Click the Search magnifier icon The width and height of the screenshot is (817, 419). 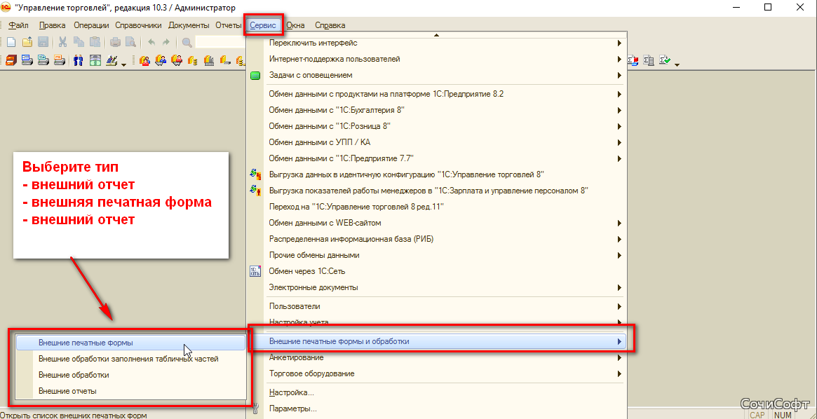click(x=187, y=43)
